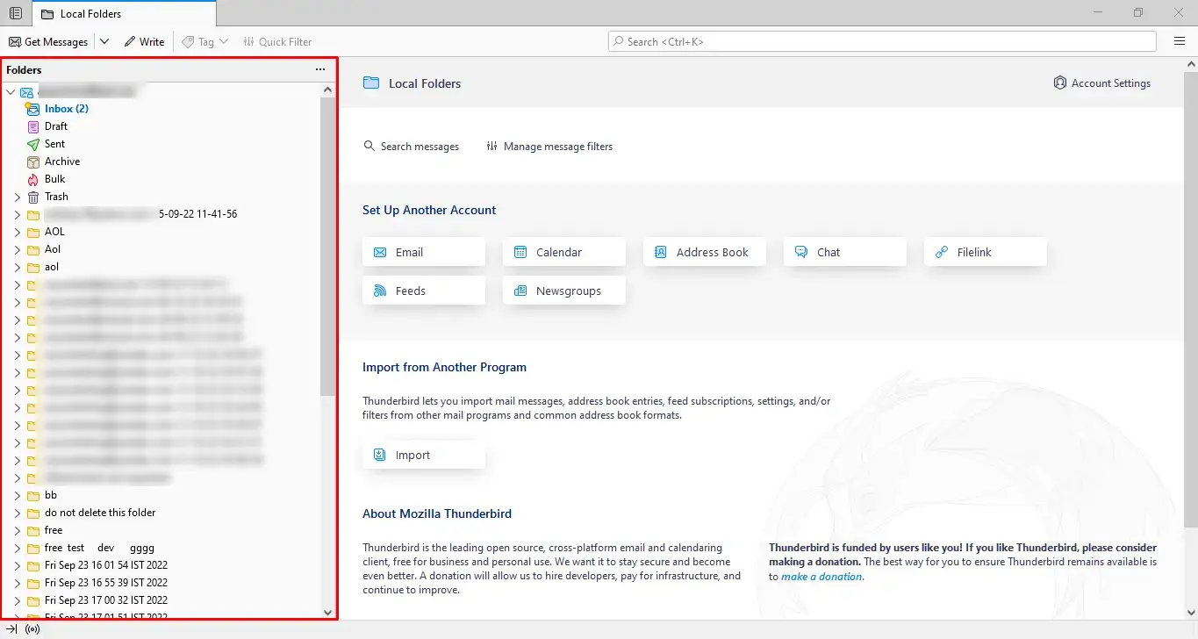
Task: Click the folder pane scroll up arrow
Action: [327, 90]
